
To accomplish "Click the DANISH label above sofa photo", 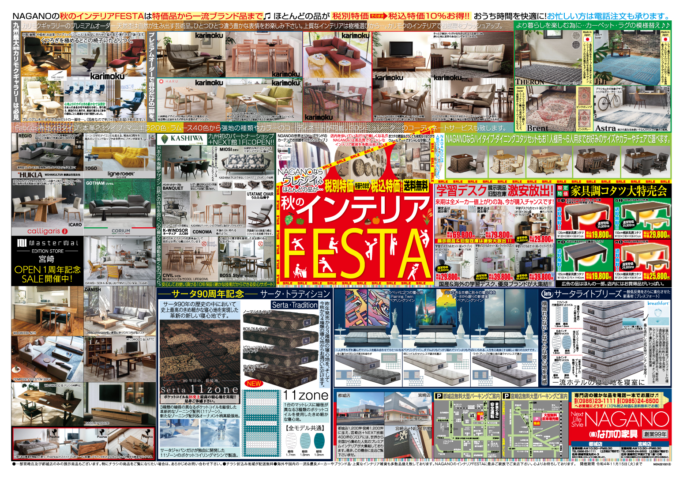I will tap(93, 290).
